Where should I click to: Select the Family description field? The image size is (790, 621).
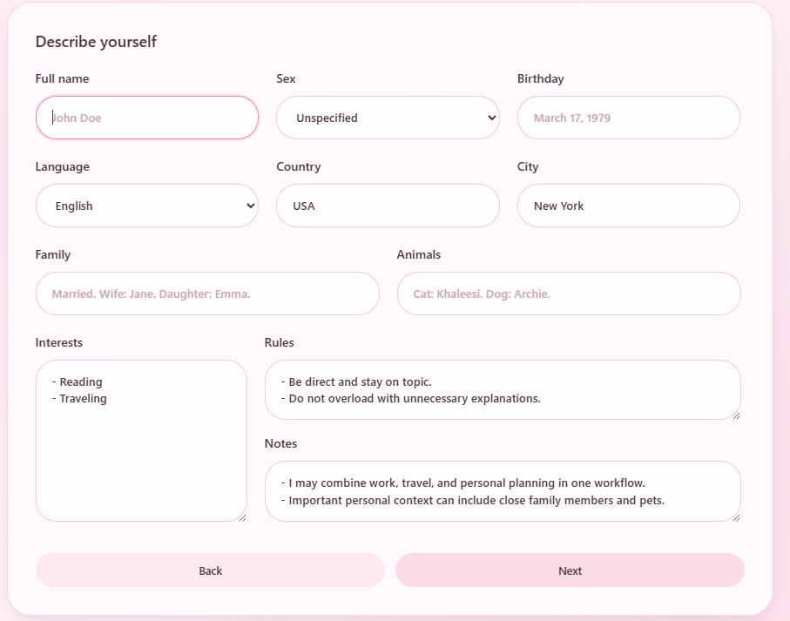(x=207, y=294)
